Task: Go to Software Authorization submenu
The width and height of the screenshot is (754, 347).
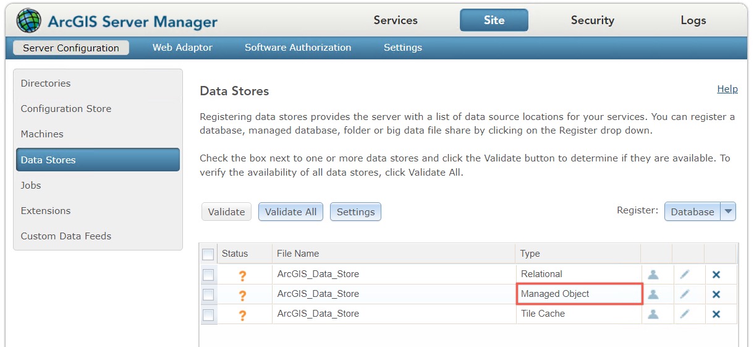Action: tap(298, 48)
